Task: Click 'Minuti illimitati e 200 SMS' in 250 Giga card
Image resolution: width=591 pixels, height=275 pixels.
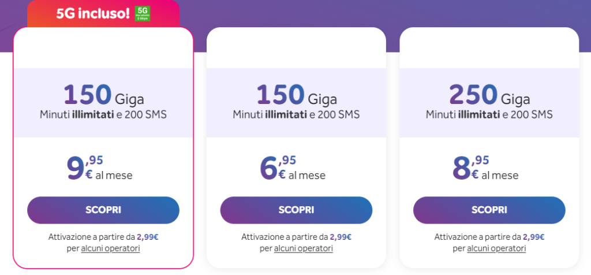Action: click(x=489, y=114)
